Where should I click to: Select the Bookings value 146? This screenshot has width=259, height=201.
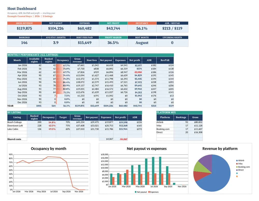24,43
